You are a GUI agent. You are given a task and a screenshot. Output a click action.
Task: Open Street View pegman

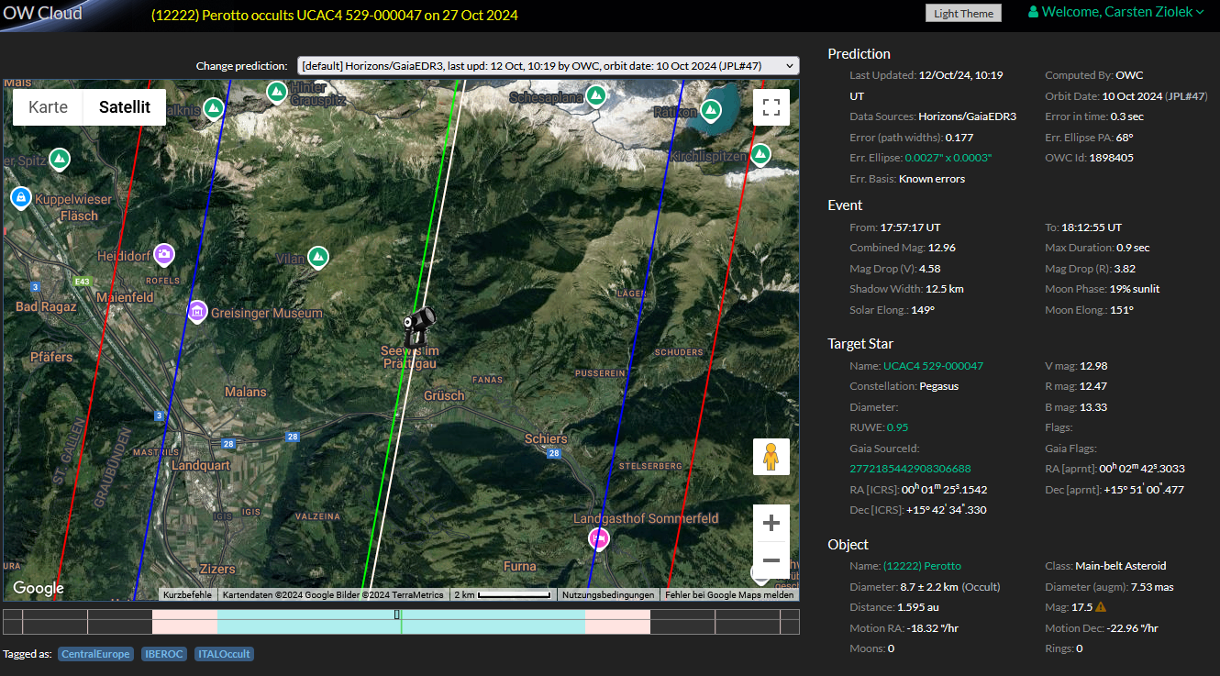click(x=771, y=457)
